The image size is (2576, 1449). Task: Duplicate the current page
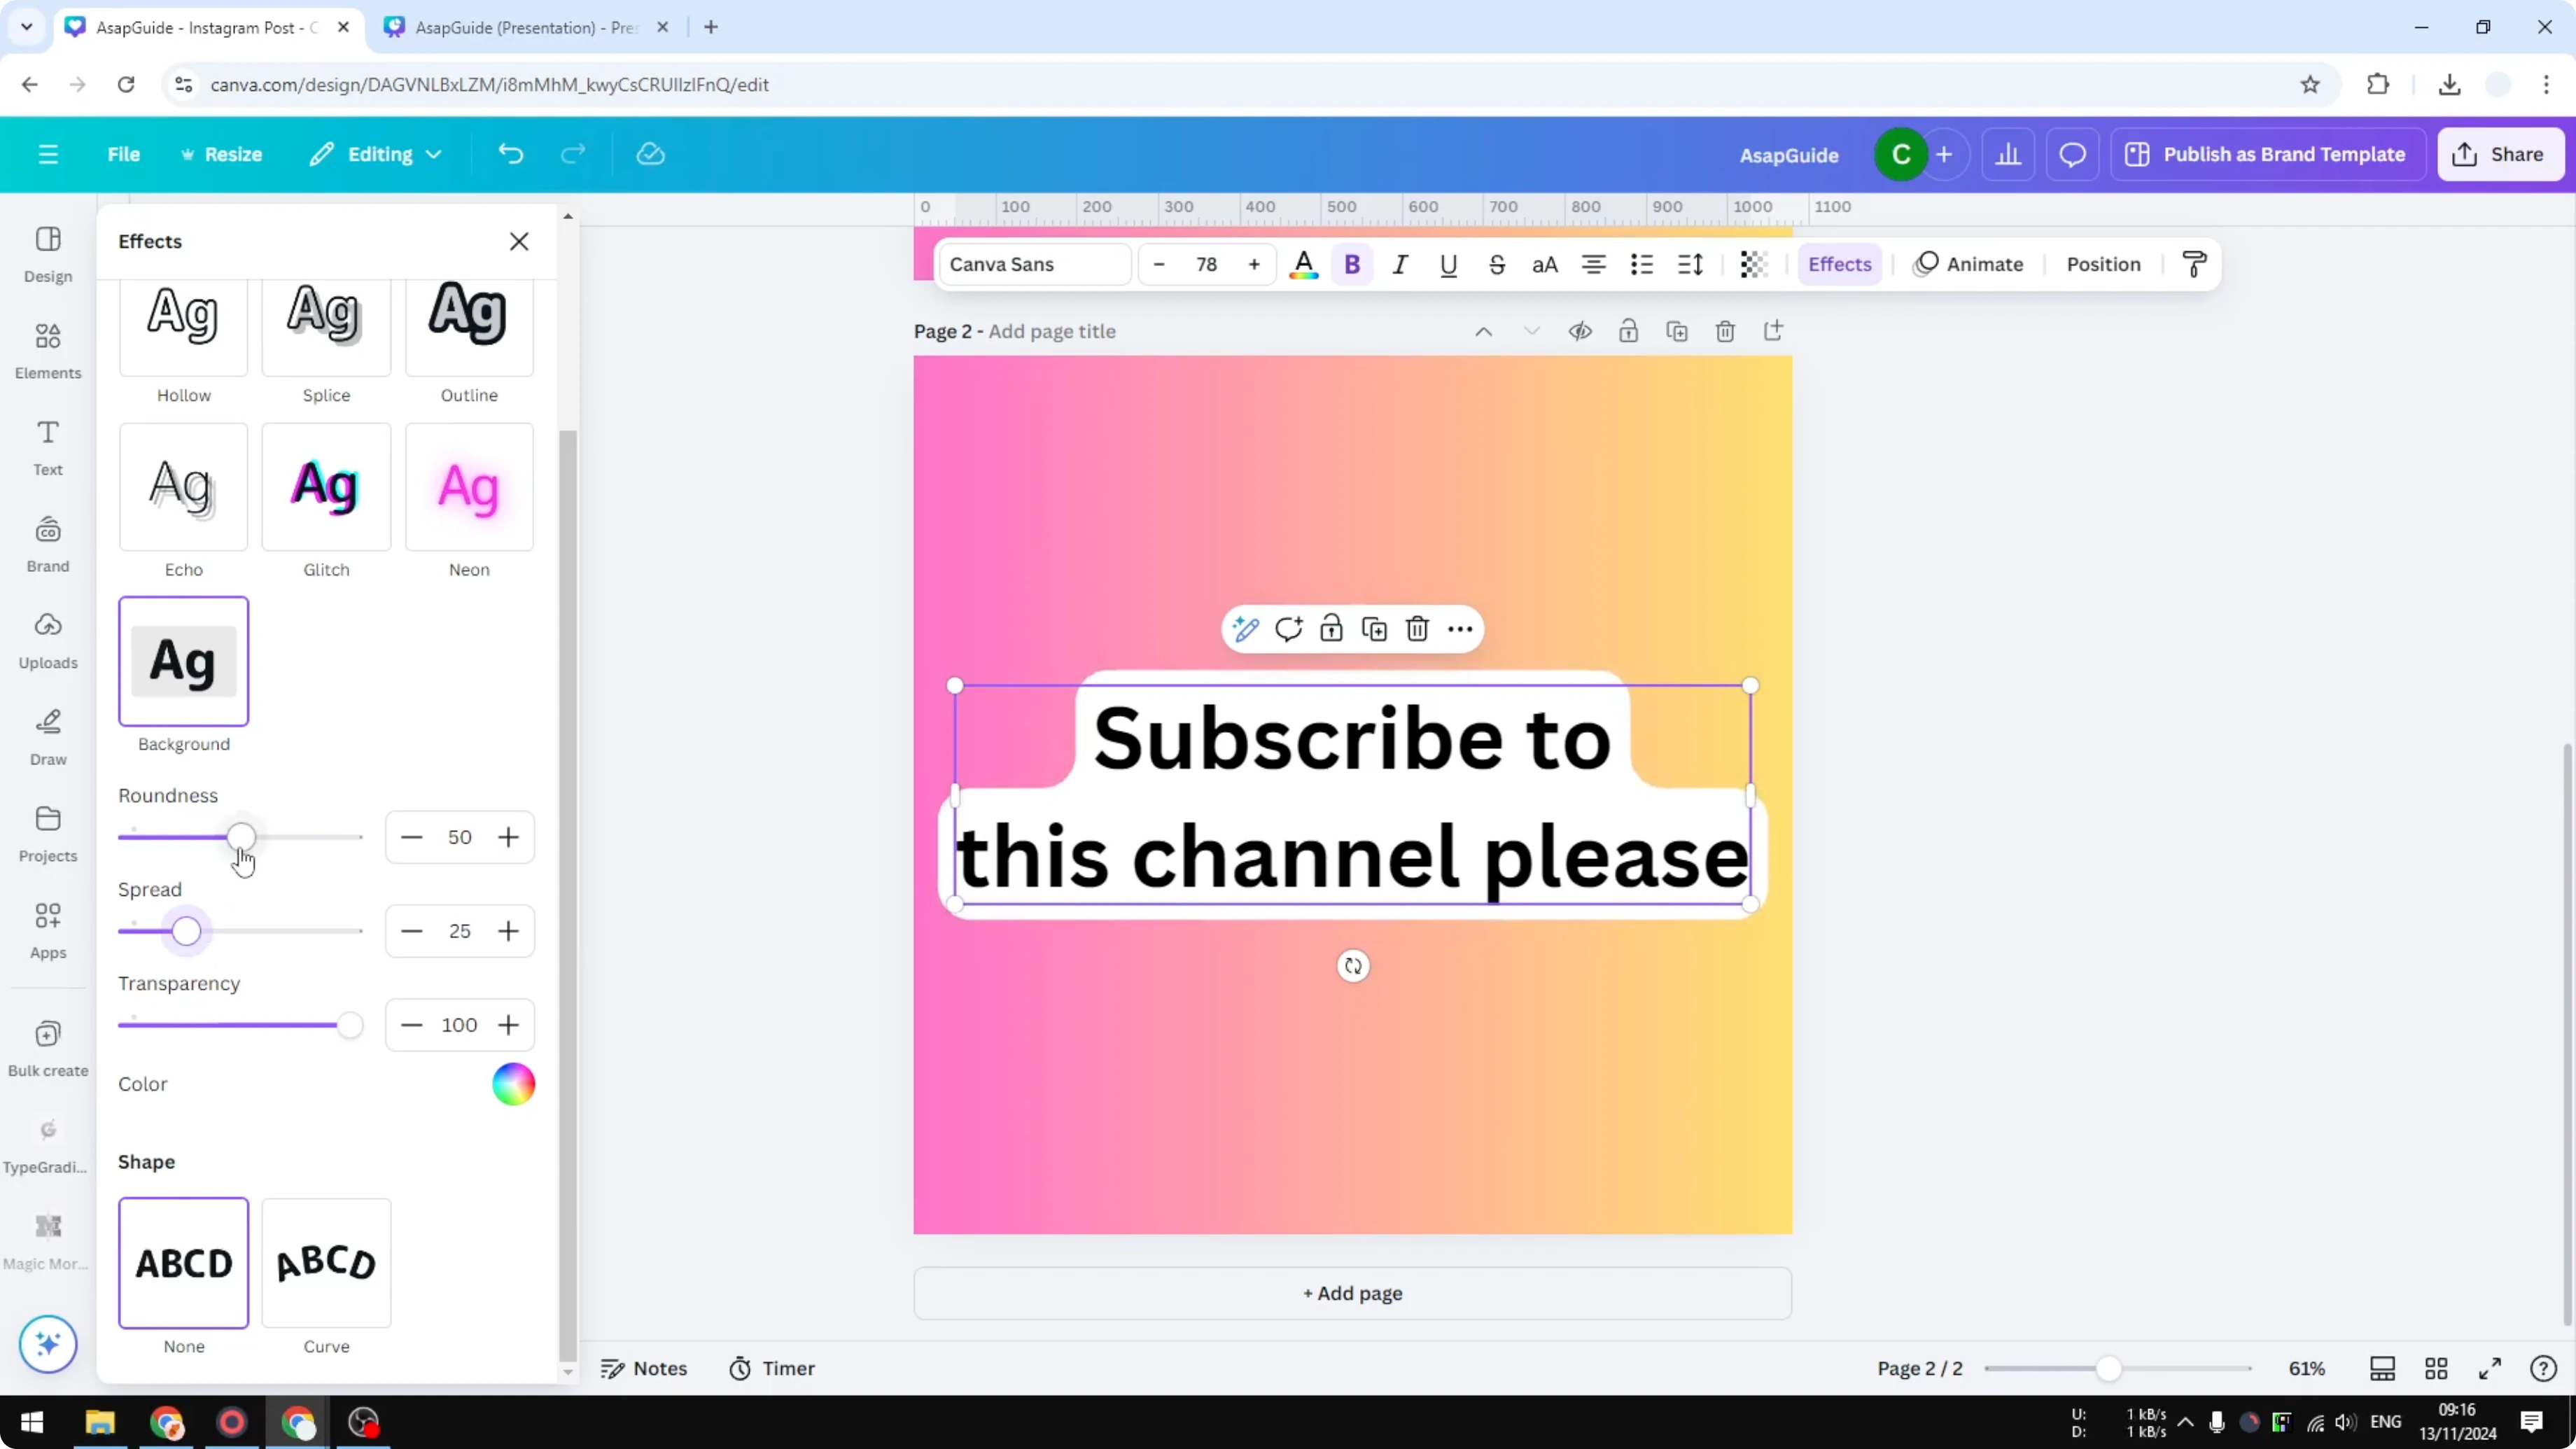click(x=1678, y=331)
